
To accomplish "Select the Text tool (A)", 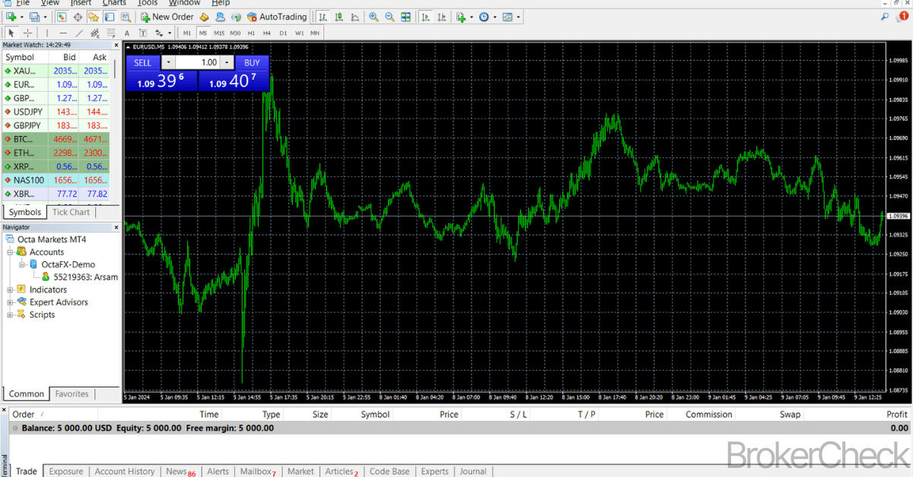I will tap(127, 33).
